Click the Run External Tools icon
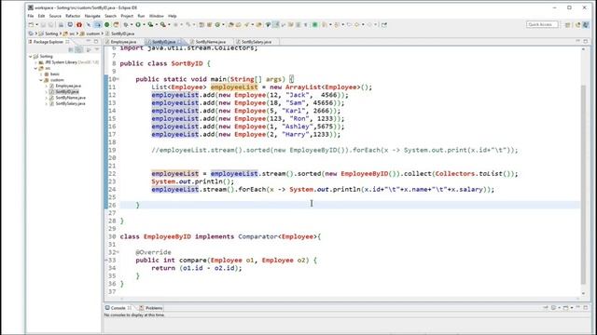597x335 pixels. coord(163,25)
